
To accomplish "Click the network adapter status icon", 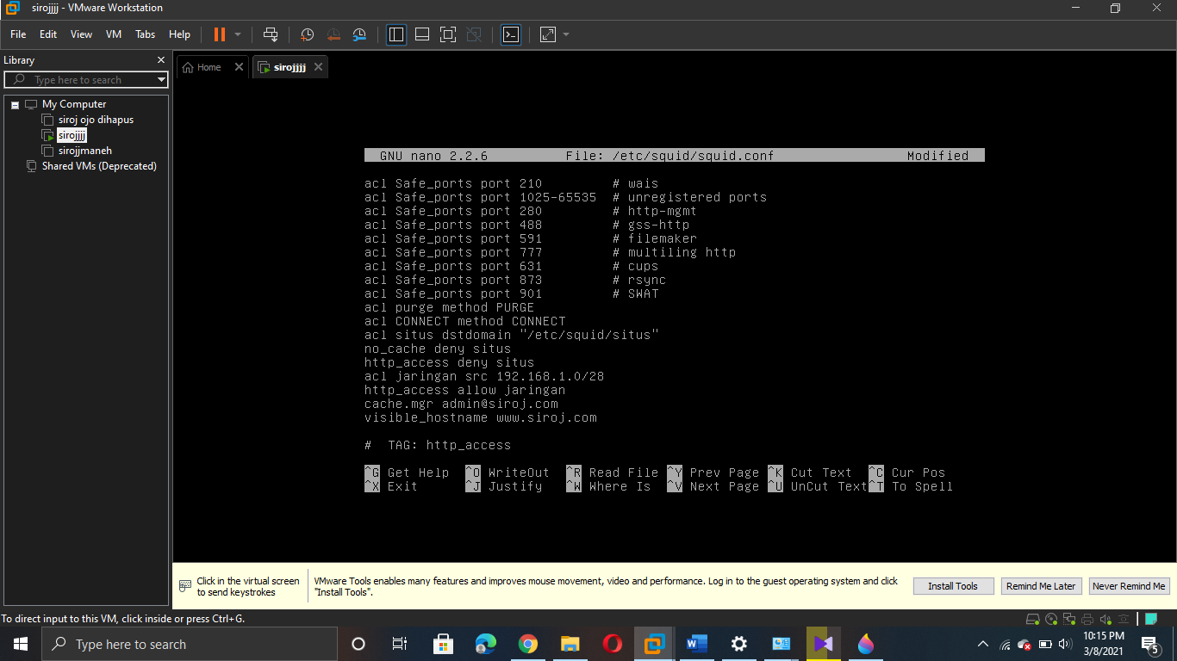I will tap(1068, 619).
